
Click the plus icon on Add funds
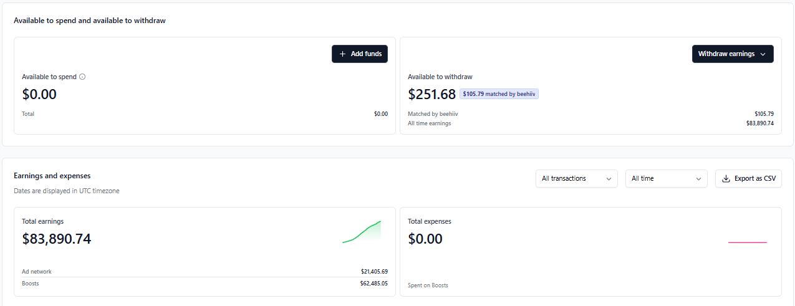click(x=342, y=54)
